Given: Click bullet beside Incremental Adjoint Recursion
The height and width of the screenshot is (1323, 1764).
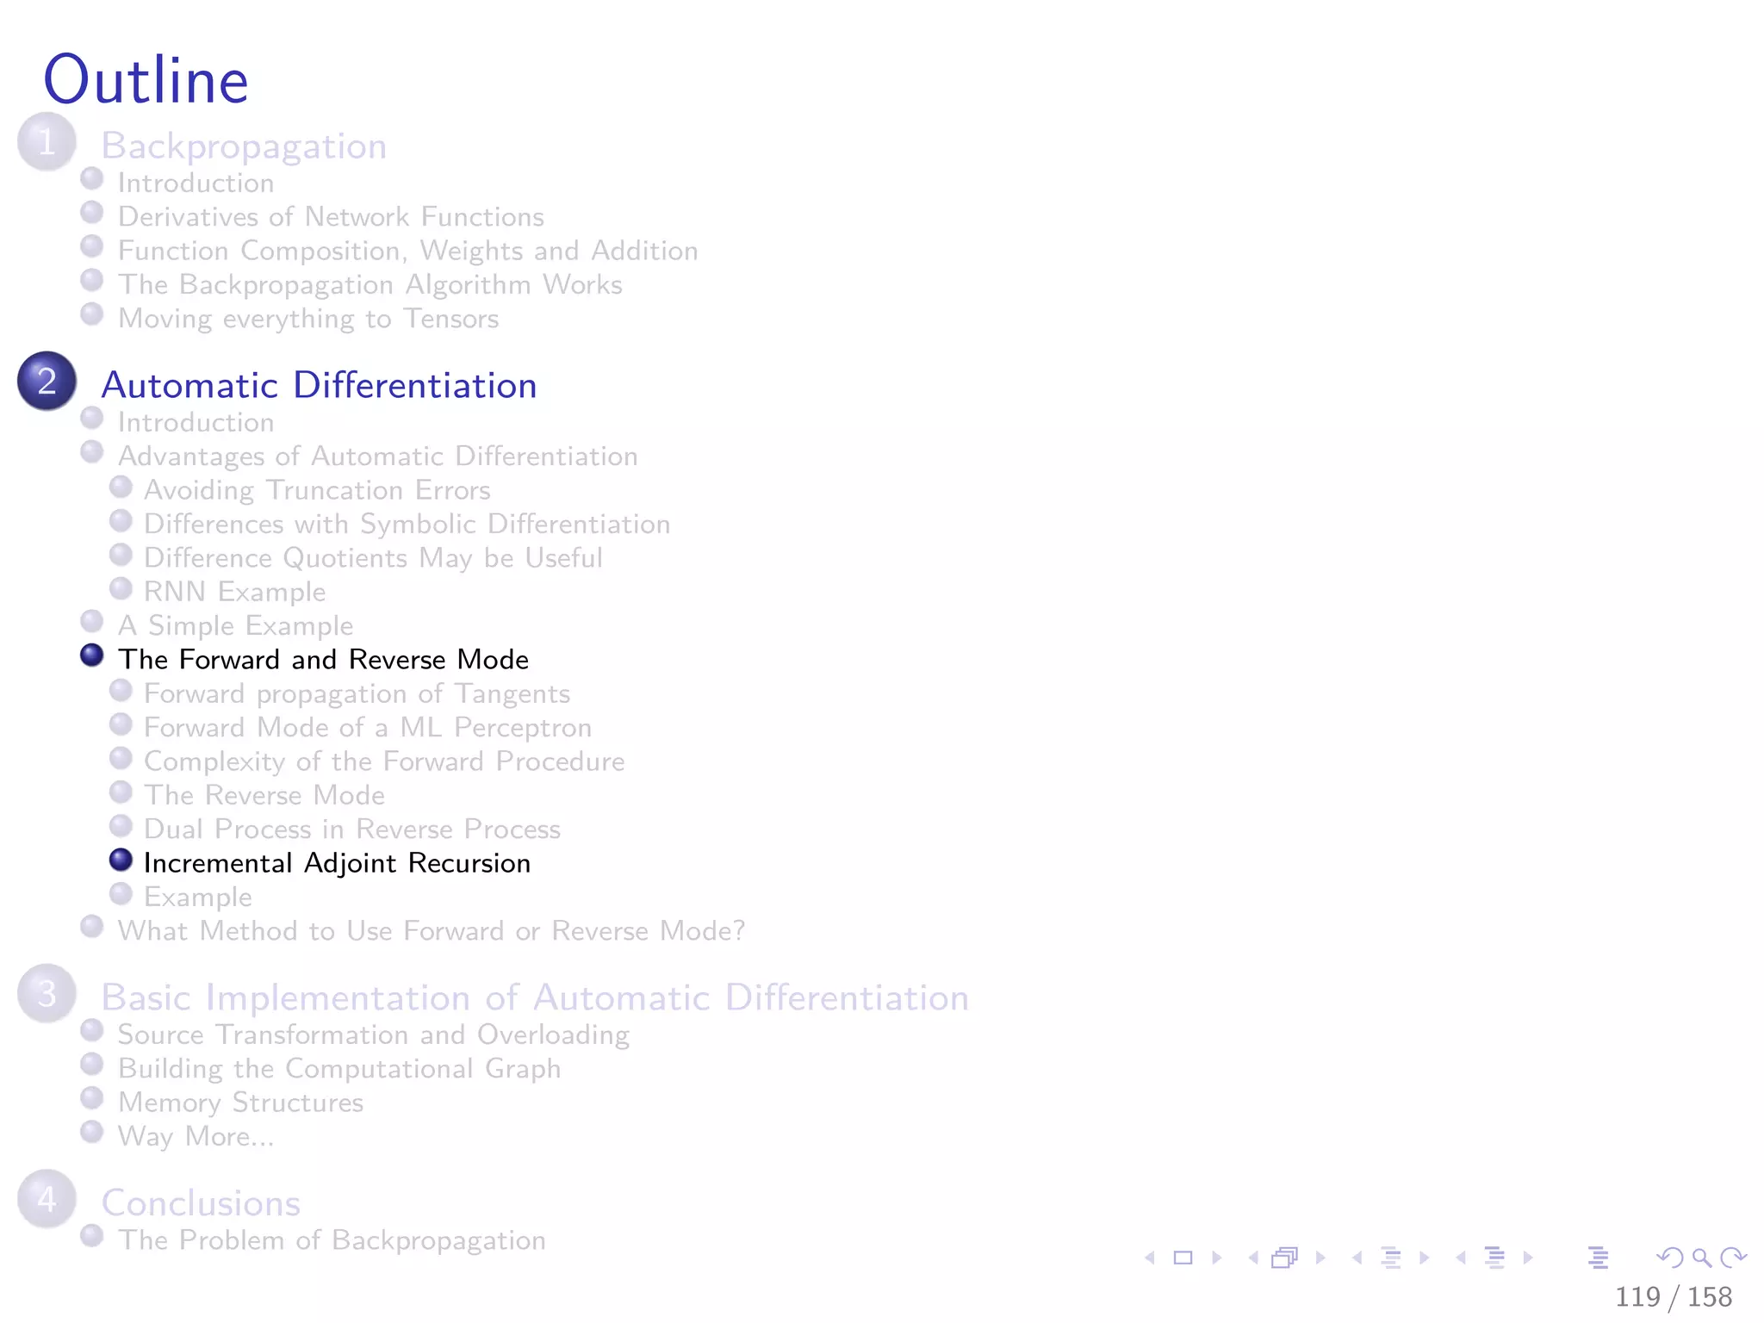Looking at the screenshot, I should (121, 860).
